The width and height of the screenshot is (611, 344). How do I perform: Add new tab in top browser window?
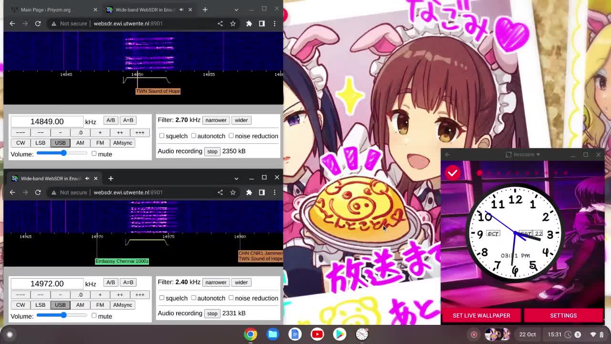tap(205, 10)
